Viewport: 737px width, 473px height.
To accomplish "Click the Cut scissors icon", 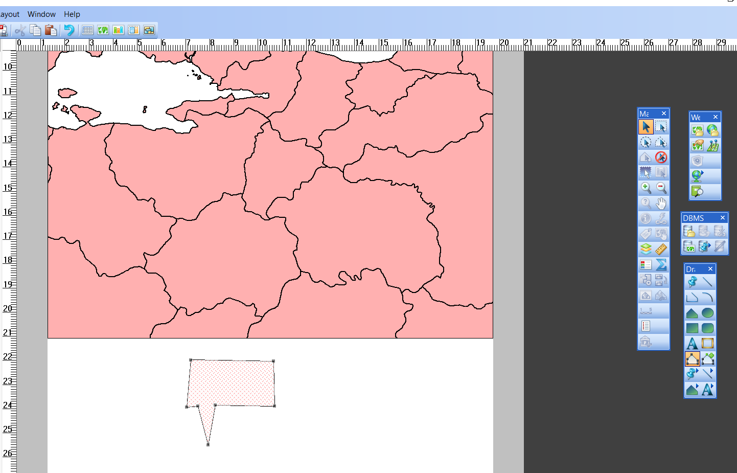I will pos(20,30).
